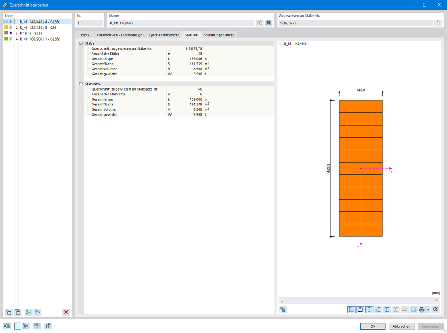The image size is (447, 333).
Task: Open the Querschnittswerte tab
Action: coord(164,35)
